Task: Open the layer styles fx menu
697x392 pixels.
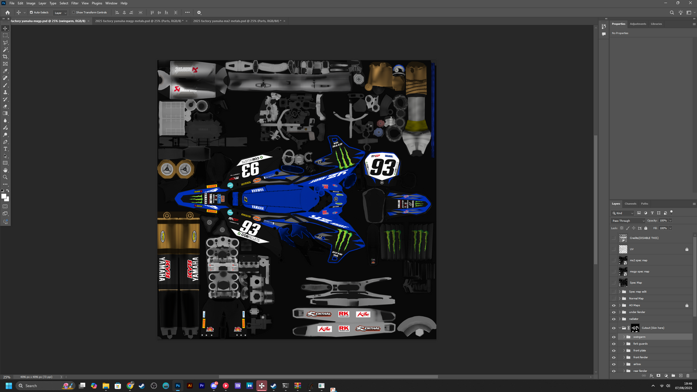Action: (x=651, y=376)
